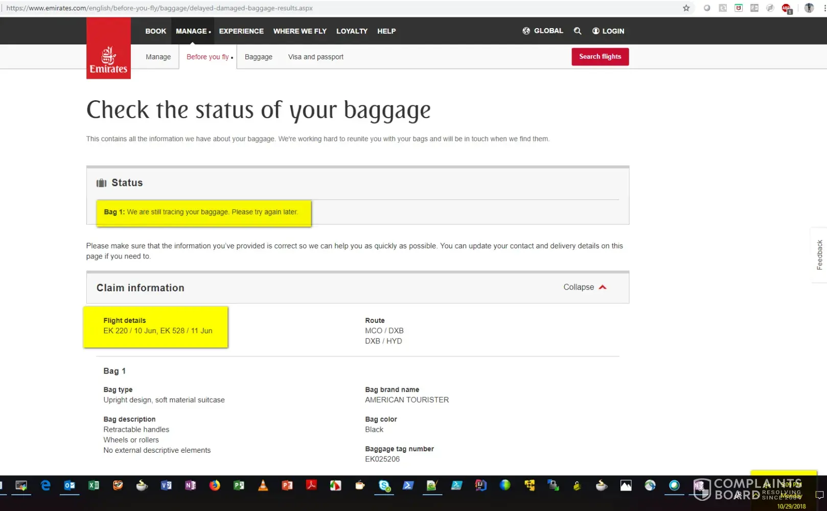
Task: Click the bag color value Black
Action: pyautogui.click(x=374, y=429)
